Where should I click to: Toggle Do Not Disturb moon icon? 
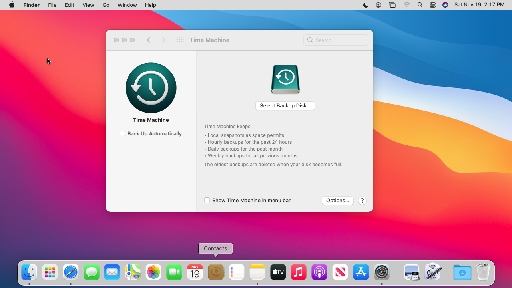(x=366, y=5)
